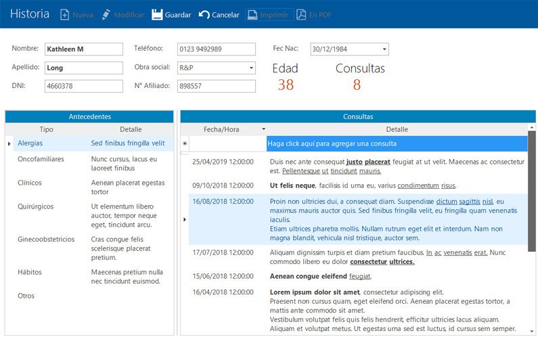
Task: Open the Fec Nac date dropdown
Action: pos(384,49)
